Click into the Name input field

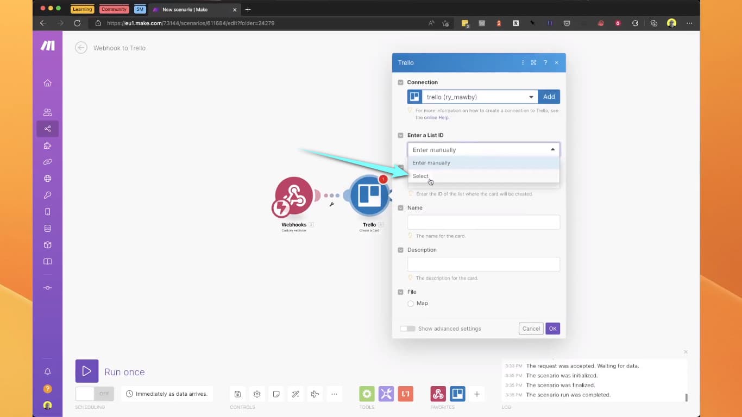pos(483,222)
